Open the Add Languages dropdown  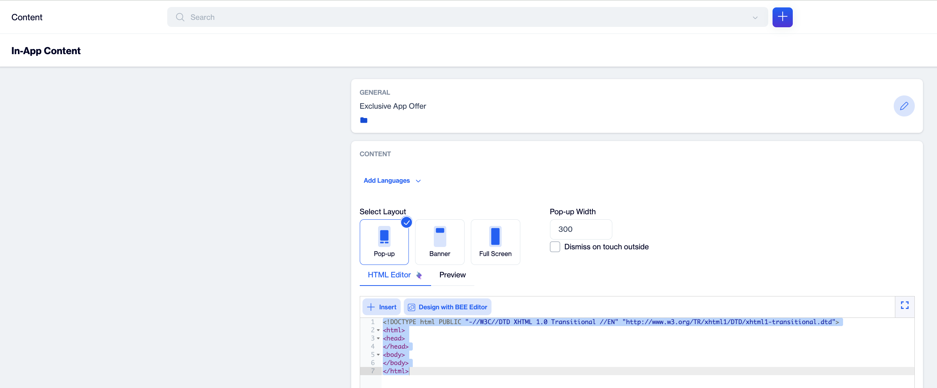[x=392, y=181]
